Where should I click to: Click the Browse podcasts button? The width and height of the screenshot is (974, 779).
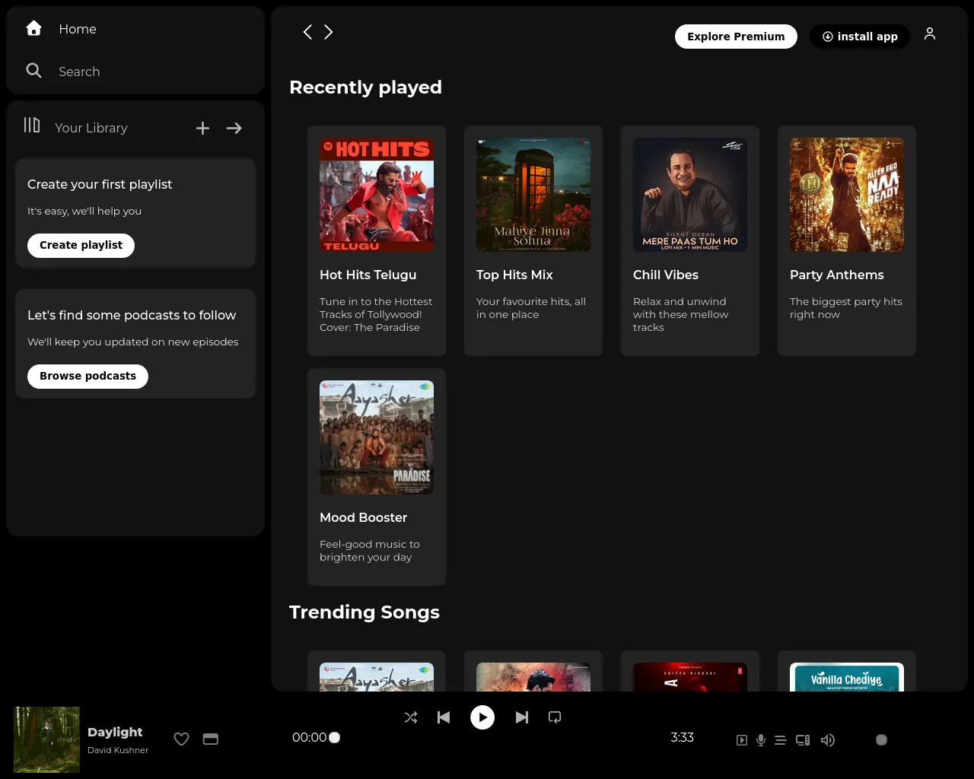coord(88,376)
